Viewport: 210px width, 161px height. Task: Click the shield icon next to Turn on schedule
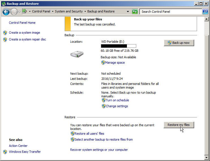(x=103, y=100)
